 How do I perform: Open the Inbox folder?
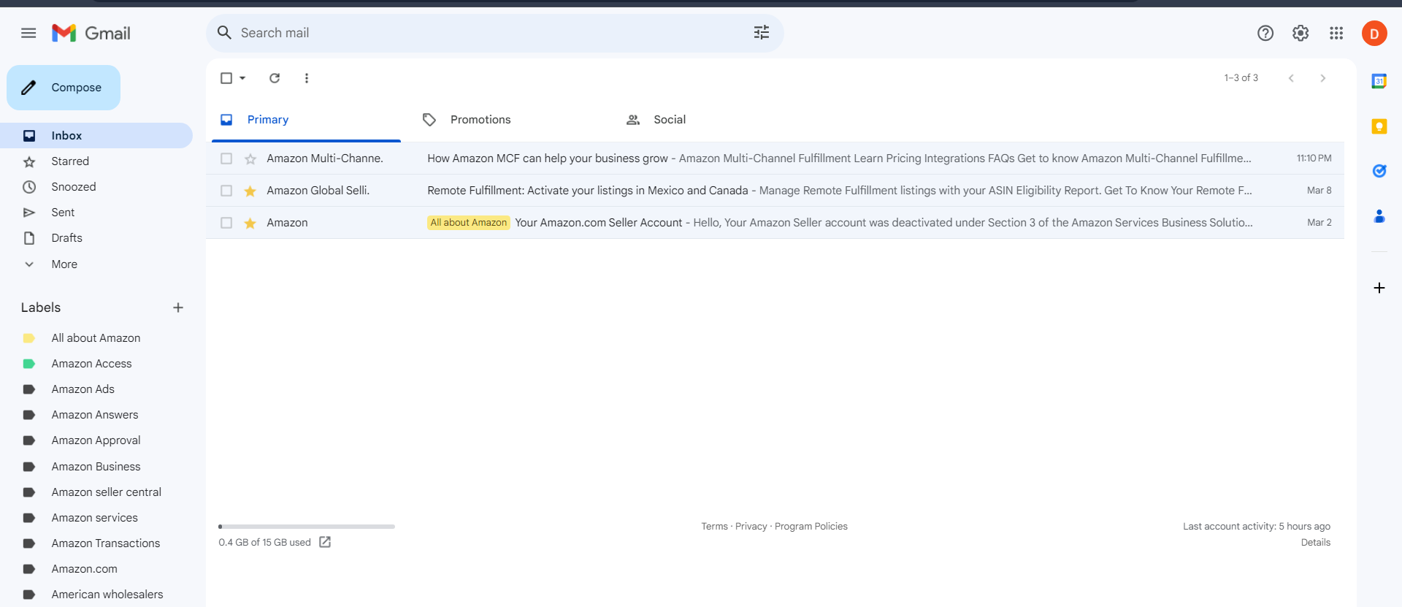[x=96, y=136]
